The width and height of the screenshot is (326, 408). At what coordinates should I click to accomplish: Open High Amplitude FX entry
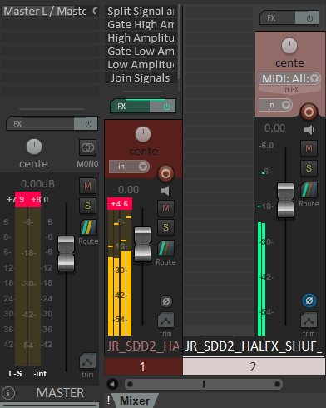[141, 37]
